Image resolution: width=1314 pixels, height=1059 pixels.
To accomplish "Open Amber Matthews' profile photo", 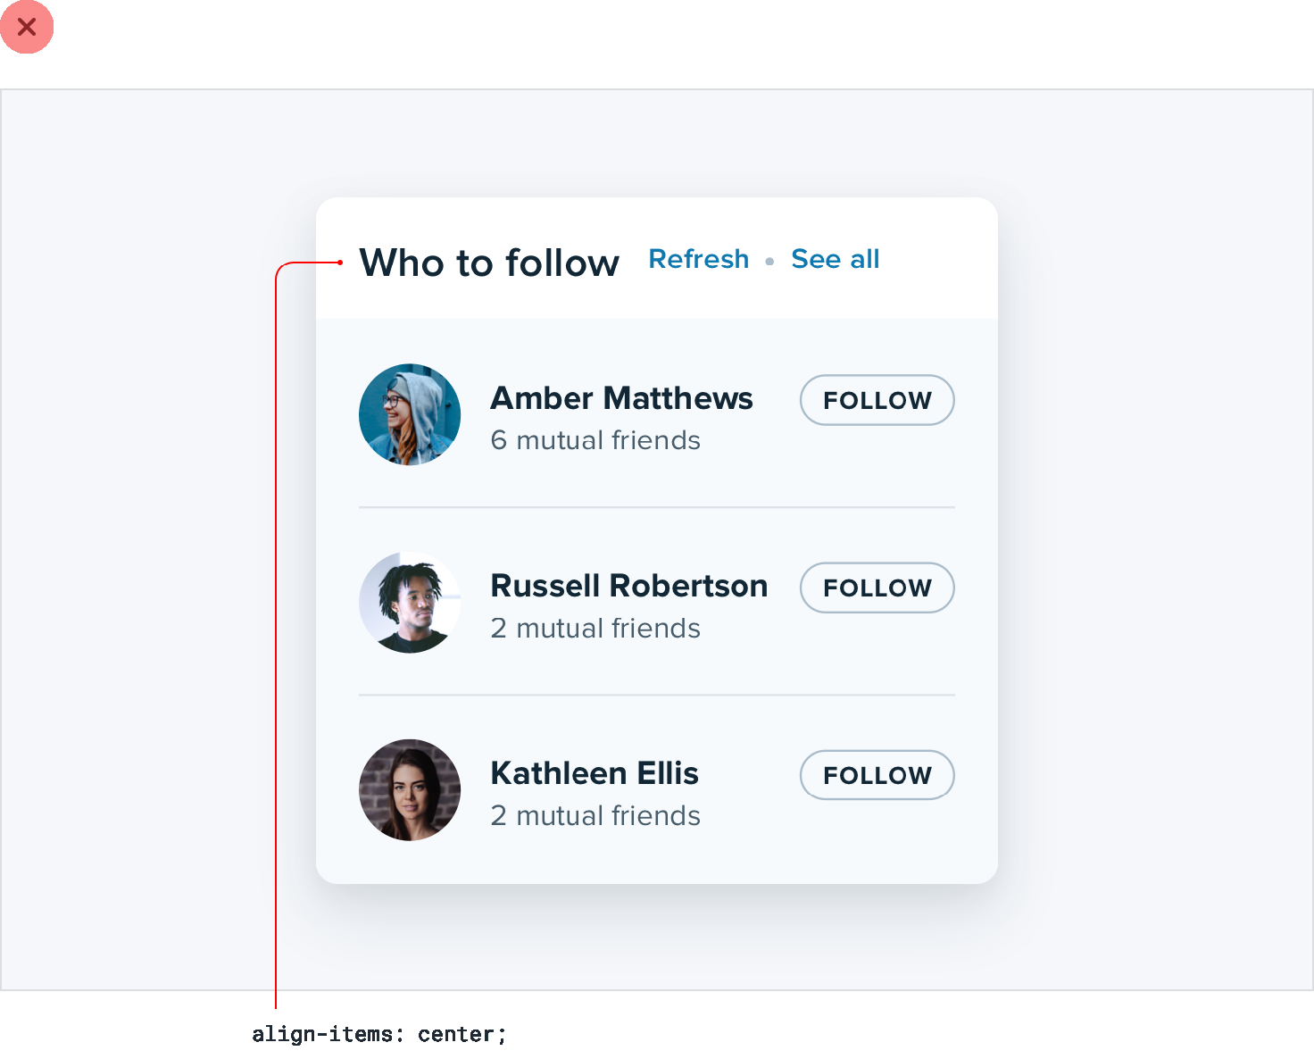I will point(410,414).
